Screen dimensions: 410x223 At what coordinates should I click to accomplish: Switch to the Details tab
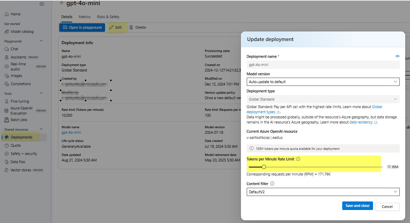click(67, 17)
